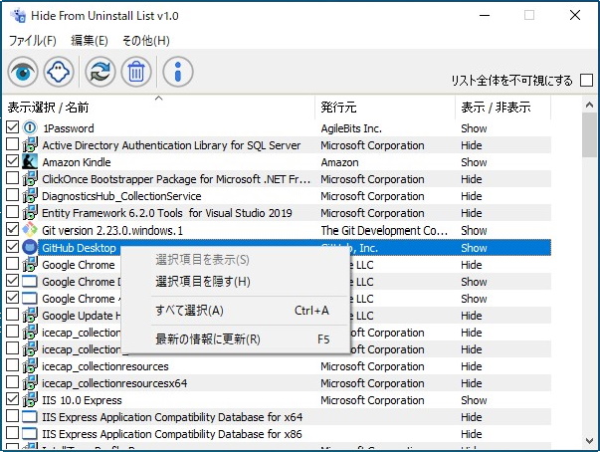Click the GitHub Desktop row icon
The width and height of the screenshot is (600, 452).
coord(30,247)
